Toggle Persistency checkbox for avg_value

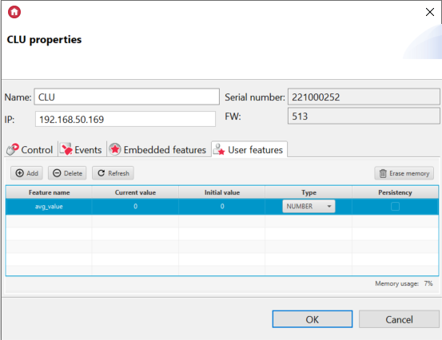[395, 206]
